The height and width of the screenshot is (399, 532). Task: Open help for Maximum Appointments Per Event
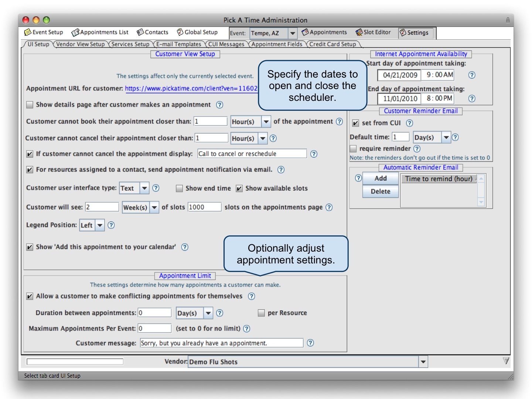click(247, 329)
